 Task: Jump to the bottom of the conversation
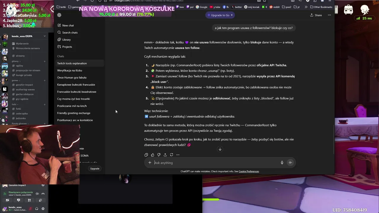220,149
